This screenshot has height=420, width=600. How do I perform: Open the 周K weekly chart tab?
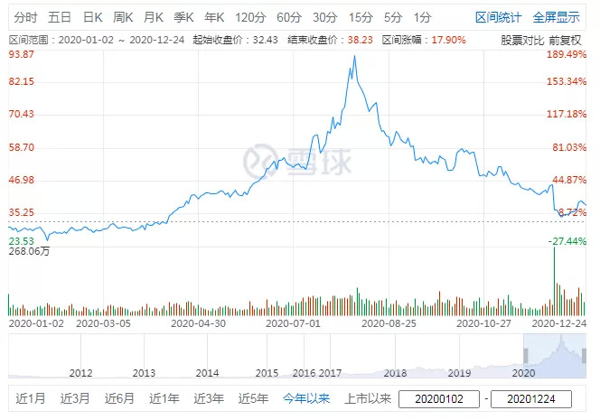124,17
